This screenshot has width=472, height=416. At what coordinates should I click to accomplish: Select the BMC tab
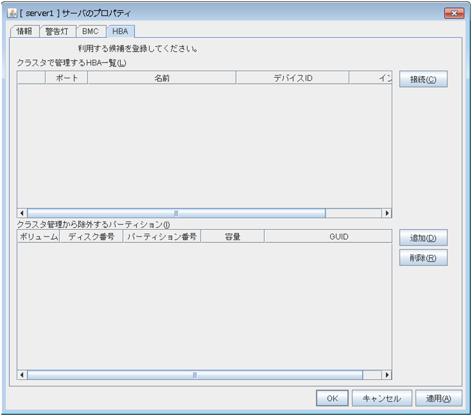[91, 31]
